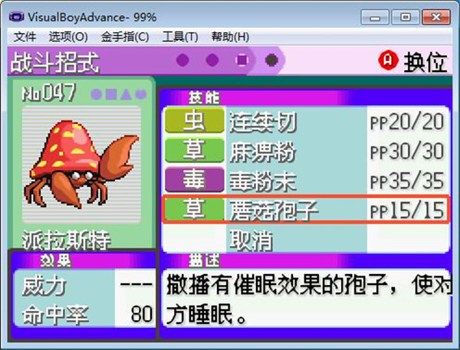Click the red A button icon
This screenshot has width=460, height=350.
tap(389, 61)
